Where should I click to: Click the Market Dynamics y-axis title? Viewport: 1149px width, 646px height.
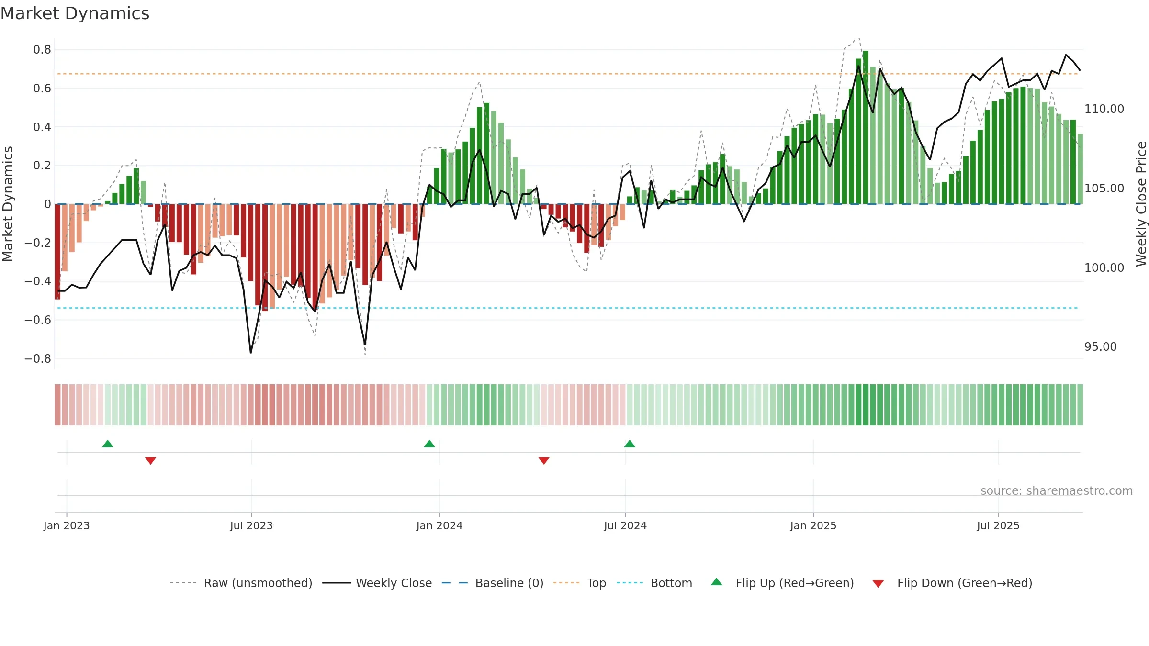8,204
